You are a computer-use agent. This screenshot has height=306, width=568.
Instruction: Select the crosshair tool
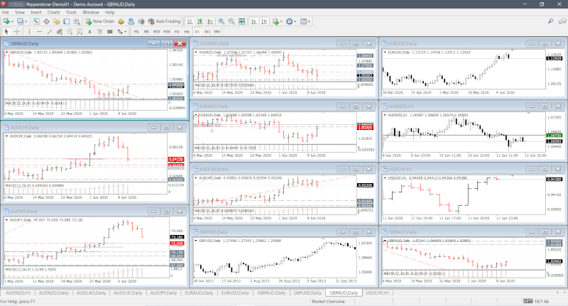click(x=18, y=31)
